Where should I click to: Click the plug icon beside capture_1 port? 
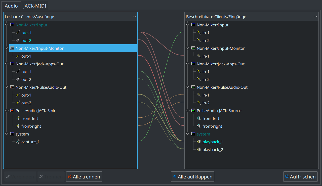pyautogui.click(x=18, y=142)
